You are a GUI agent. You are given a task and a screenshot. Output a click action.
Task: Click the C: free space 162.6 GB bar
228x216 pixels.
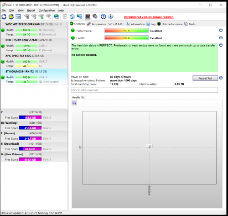pos(30,117)
